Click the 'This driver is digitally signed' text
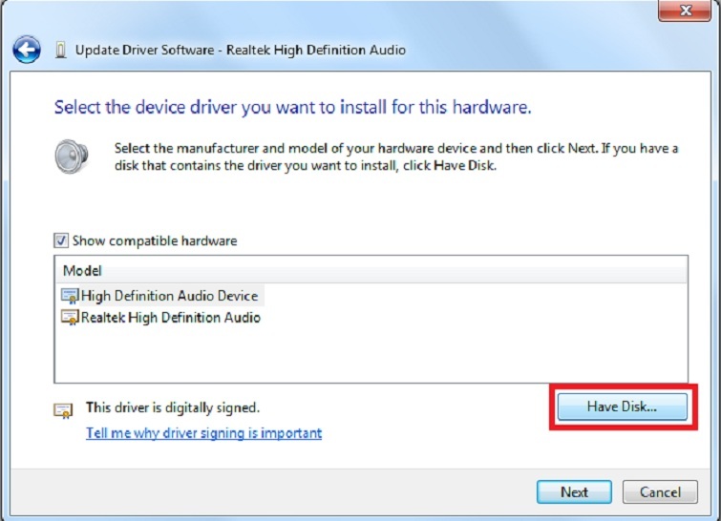 (173, 407)
